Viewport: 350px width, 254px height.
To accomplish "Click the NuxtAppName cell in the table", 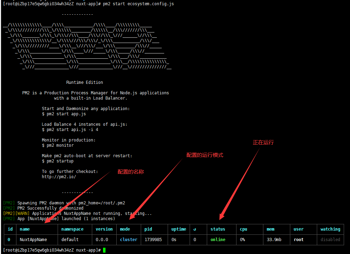I will pyautogui.click(x=33, y=240).
